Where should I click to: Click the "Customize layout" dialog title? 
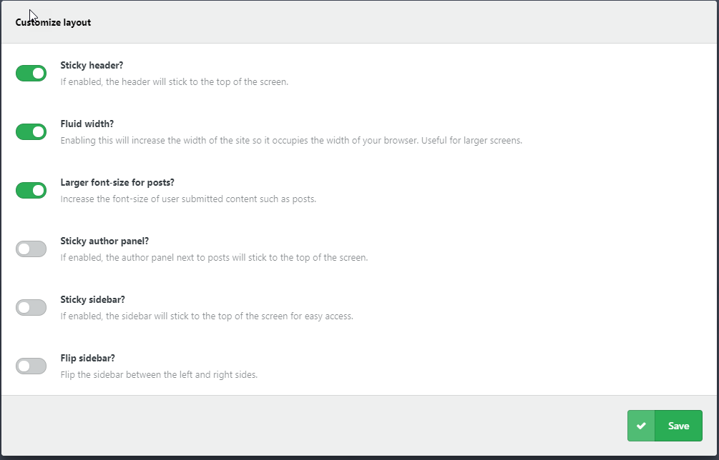tap(53, 22)
